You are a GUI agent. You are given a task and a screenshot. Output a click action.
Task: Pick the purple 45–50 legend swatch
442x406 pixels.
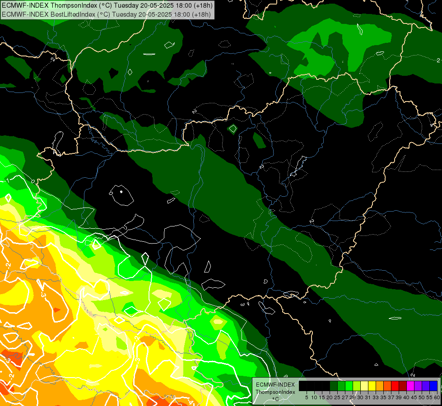(418, 386)
